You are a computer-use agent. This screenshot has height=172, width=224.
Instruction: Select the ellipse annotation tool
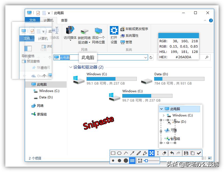(x=119, y=153)
